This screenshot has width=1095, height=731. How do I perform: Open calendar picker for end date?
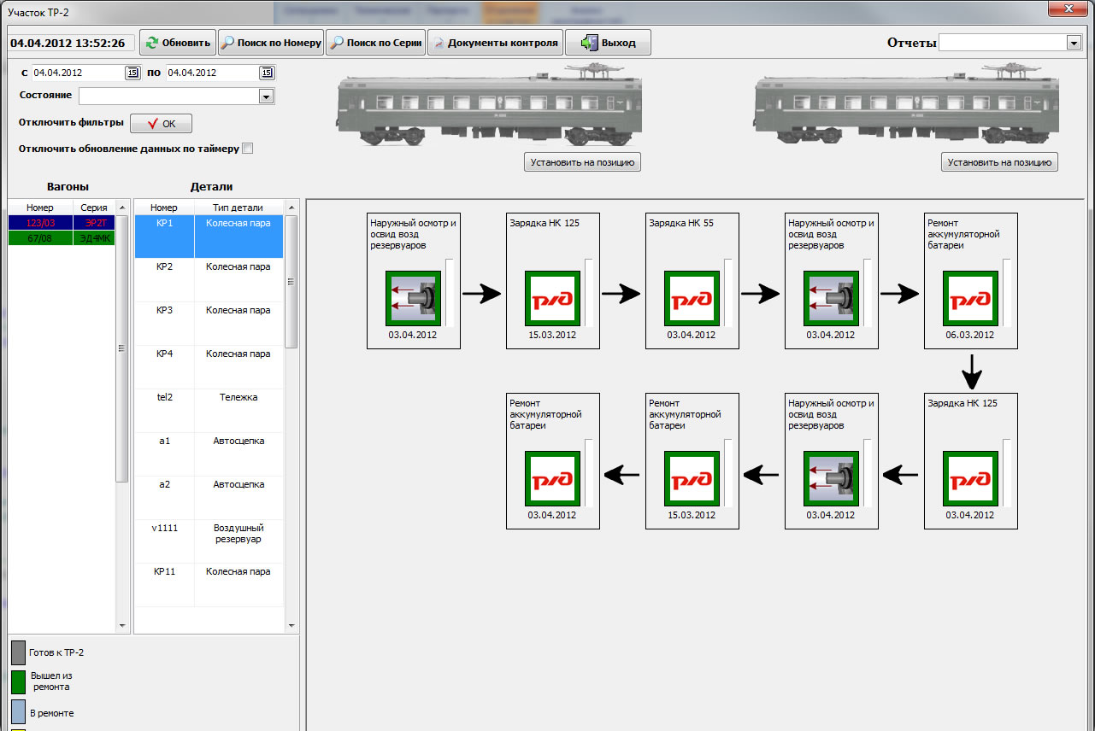coord(268,73)
